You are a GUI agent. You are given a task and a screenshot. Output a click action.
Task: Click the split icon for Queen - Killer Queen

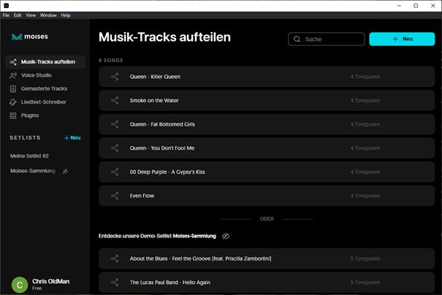[115, 77]
